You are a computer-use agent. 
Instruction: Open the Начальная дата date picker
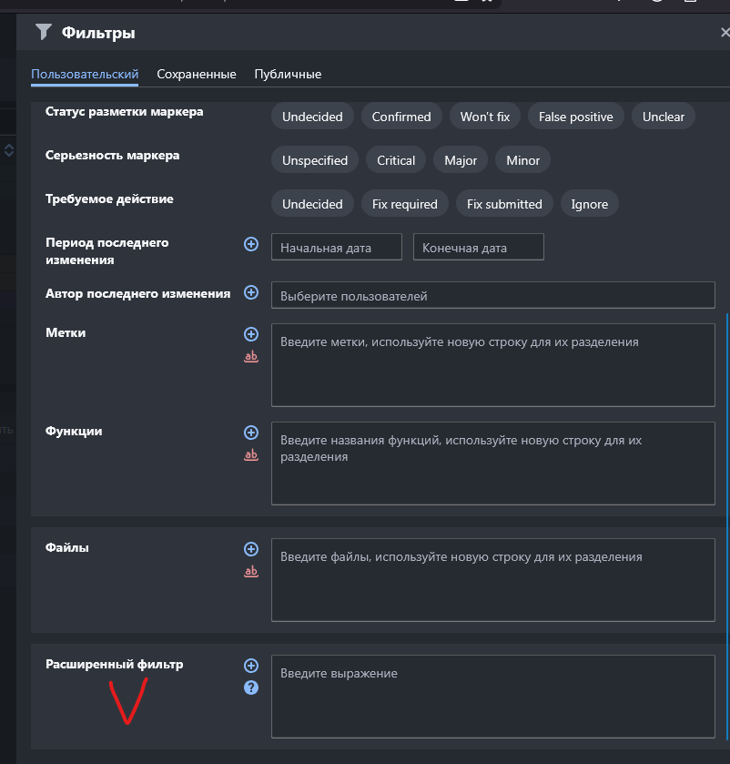tap(336, 248)
